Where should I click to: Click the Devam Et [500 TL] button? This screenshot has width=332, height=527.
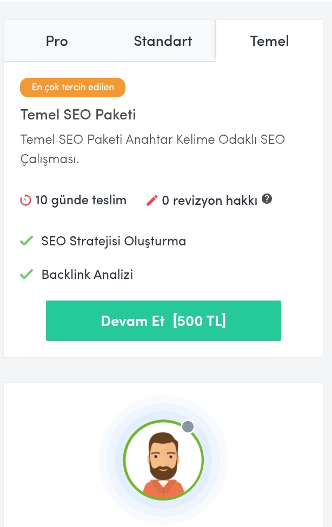[163, 321]
